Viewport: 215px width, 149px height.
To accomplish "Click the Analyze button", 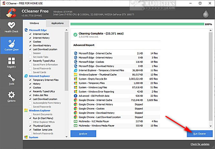I will click(83, 133).
